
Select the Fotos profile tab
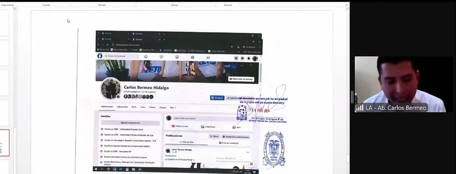[x=143, y=107]
